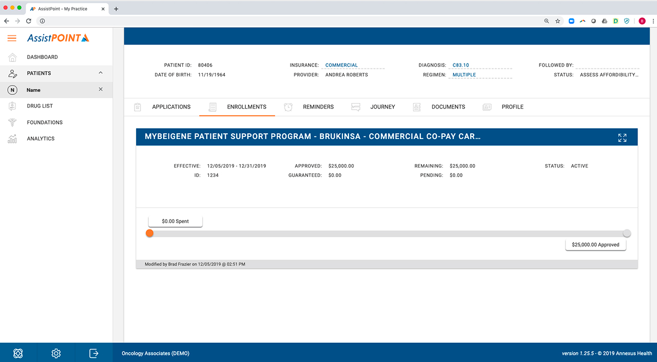Click the Journey speech bubble icon
Screen dimensions: 657x362
[x=356, y=107]
